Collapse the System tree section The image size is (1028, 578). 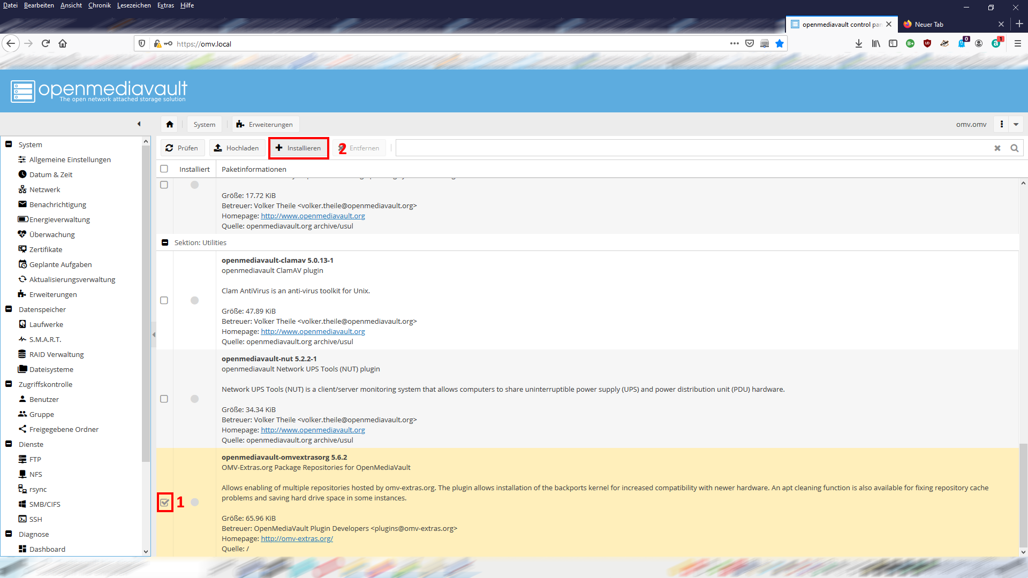(x=9, y=144)
